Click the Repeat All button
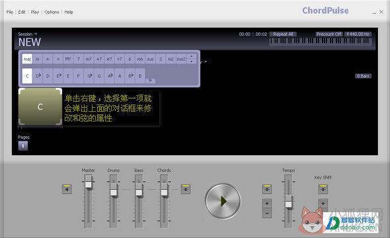The width and height of the screenshot is (390, 238). pos(283,34)
